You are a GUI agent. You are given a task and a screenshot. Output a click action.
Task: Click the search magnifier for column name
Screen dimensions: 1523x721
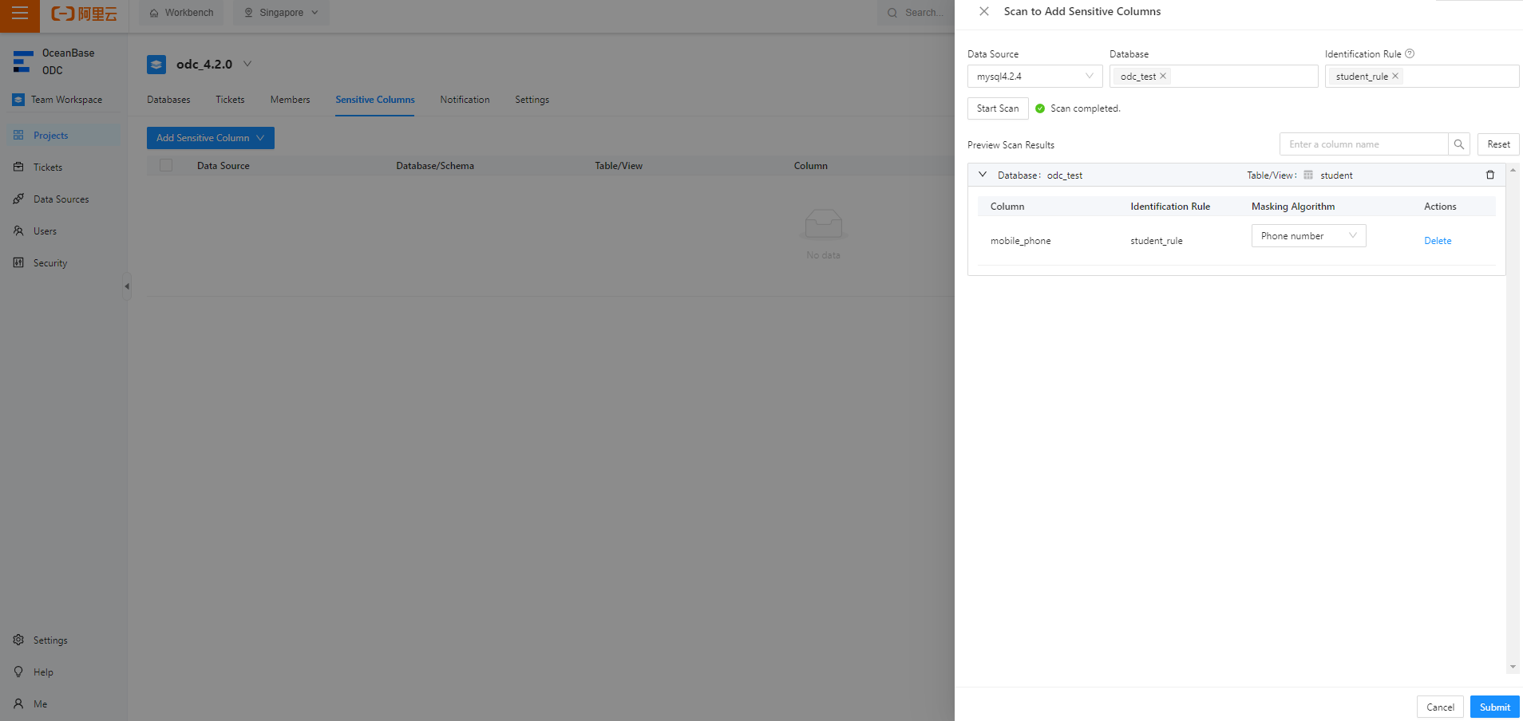pyautogui.click(x=1459, y=144)
